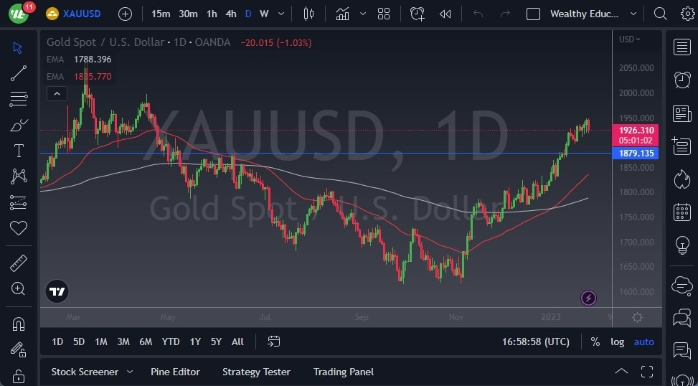Expand the timeframe interval dropdown arrow
The width and height of the screenshot is (698, 386).
pyautogui.click(x=281, y=14)
